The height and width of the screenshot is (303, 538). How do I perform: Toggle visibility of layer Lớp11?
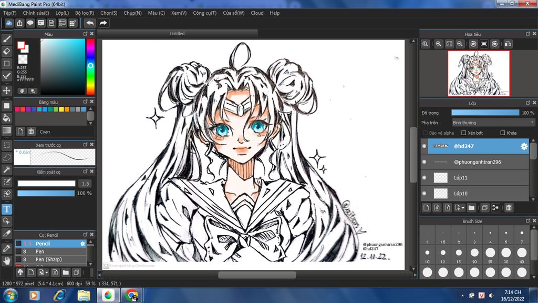425,178
